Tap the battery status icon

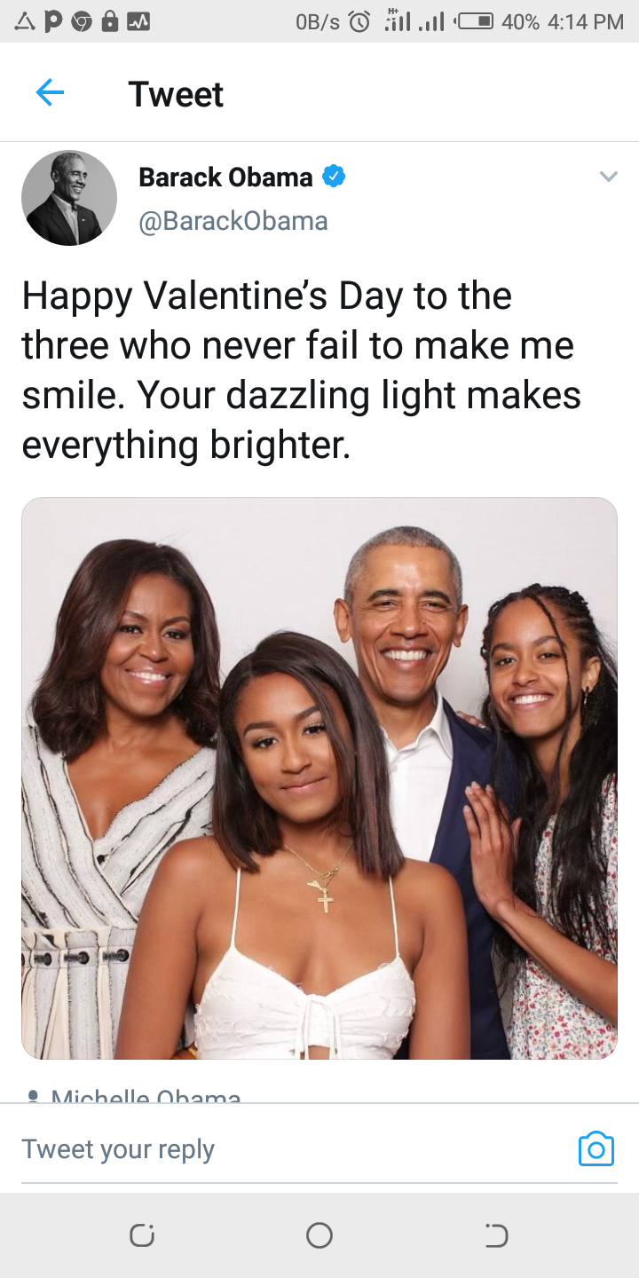pyautogui.click(x=474, y=21)
